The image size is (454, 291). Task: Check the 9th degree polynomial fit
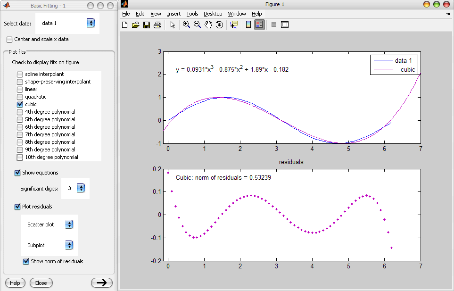[20, 150]
